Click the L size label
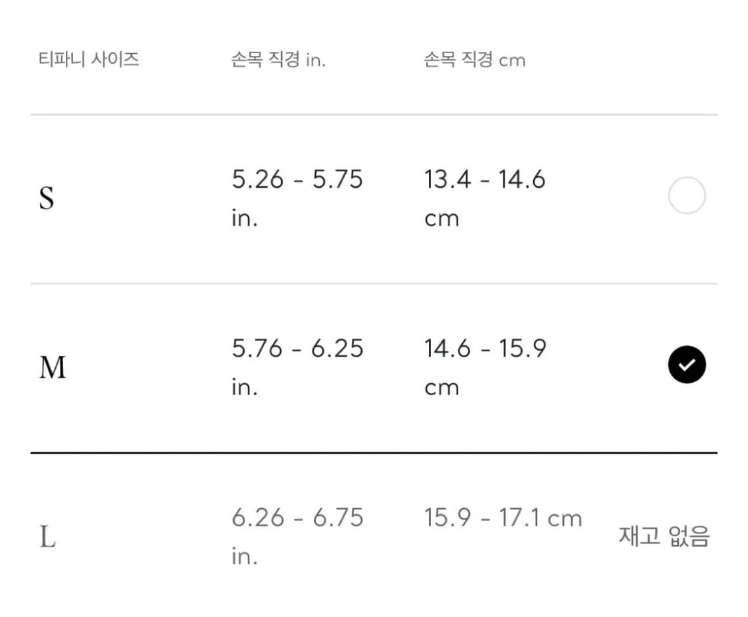748x617 pixels. (45, 539)
